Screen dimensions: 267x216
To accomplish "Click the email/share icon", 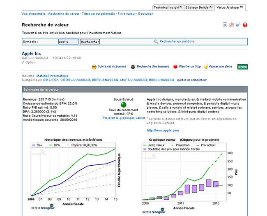I will pos(238,25).
